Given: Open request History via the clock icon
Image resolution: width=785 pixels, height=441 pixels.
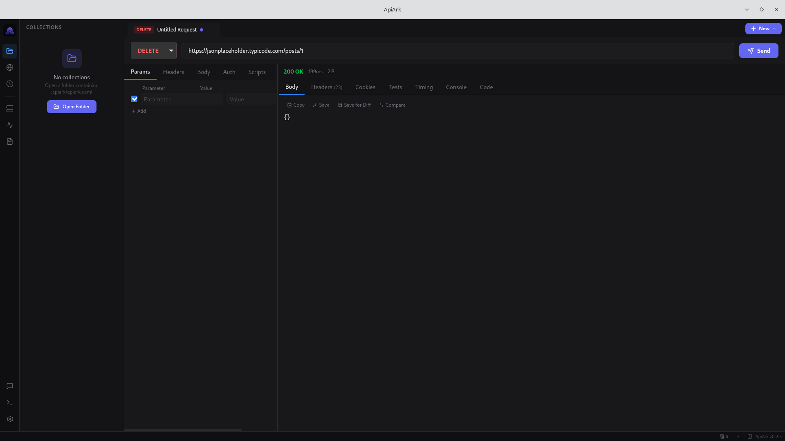Looking at the screenshot, I should click(9, 84).
